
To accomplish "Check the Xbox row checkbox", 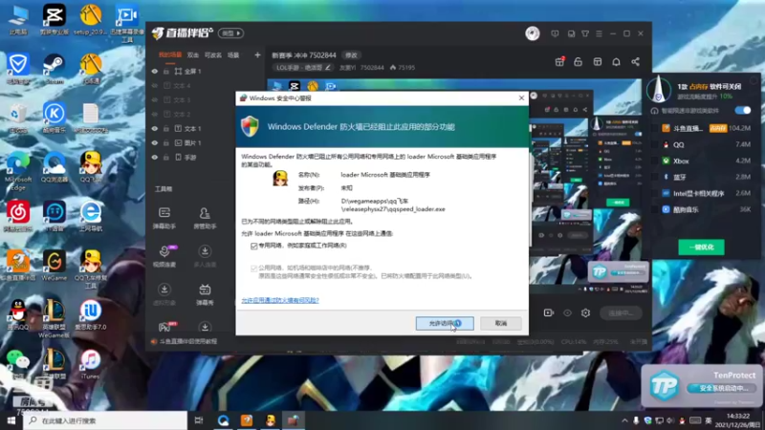I will (x=654, y=161).
